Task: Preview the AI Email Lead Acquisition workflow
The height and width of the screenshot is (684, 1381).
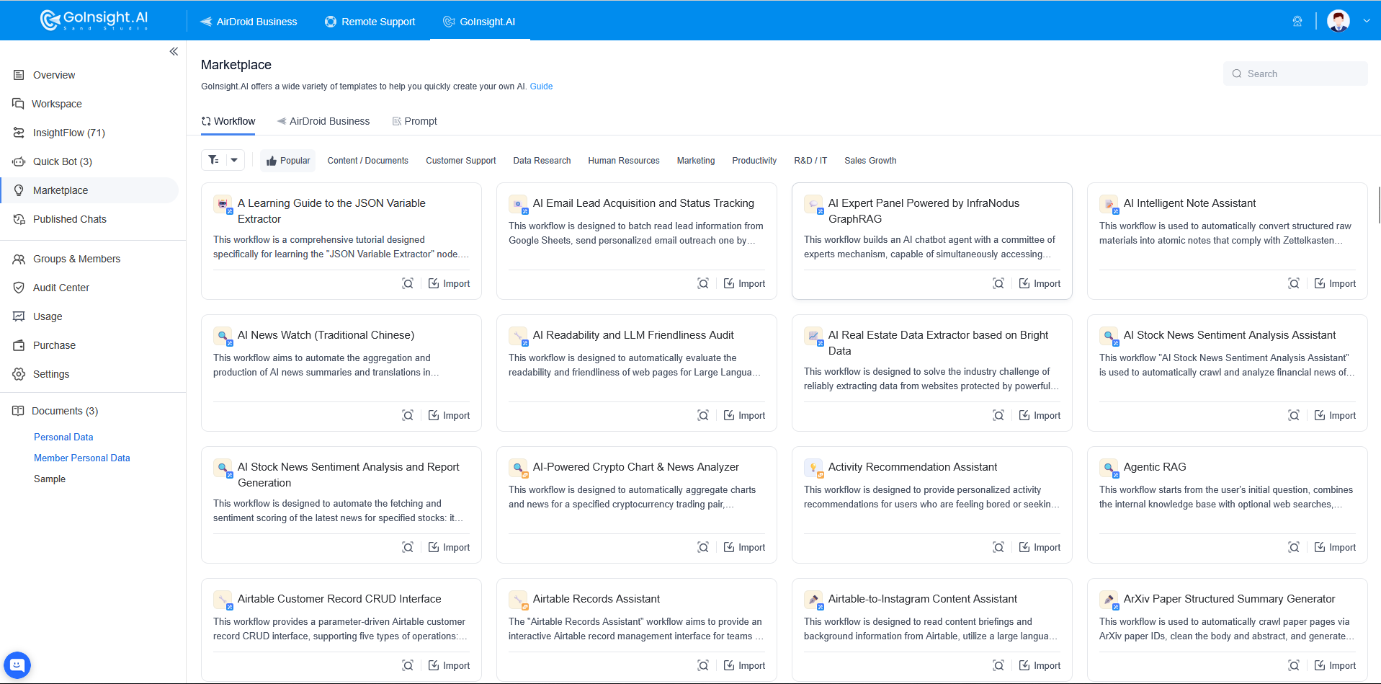Action: click(x=703, y=283)
